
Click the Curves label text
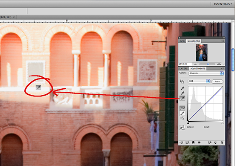point(183,73)
